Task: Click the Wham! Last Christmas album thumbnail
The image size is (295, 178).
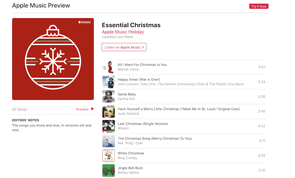Action: click(108, 126)
